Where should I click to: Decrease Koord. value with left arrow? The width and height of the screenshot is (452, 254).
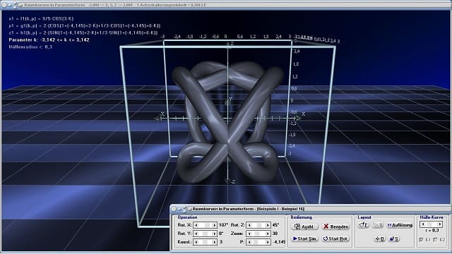pos(196,242)
